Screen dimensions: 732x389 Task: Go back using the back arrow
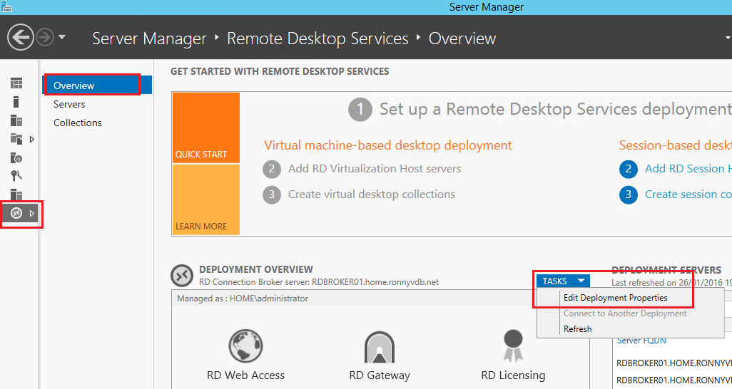(x=21, y=37)
